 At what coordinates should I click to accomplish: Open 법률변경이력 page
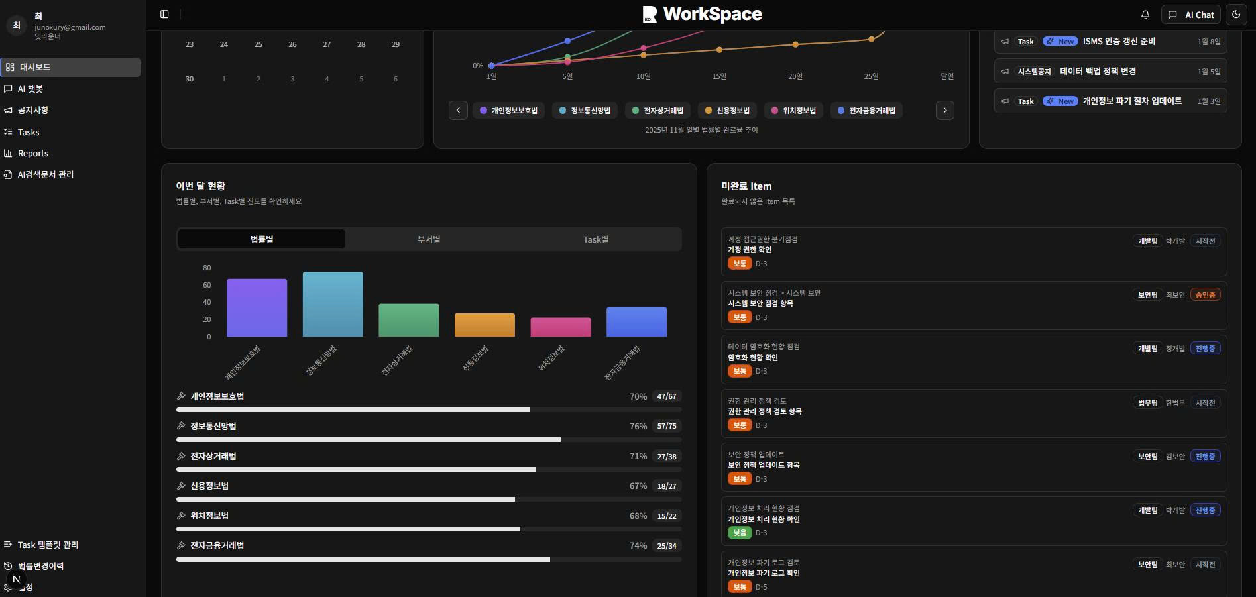coord(40,566)
